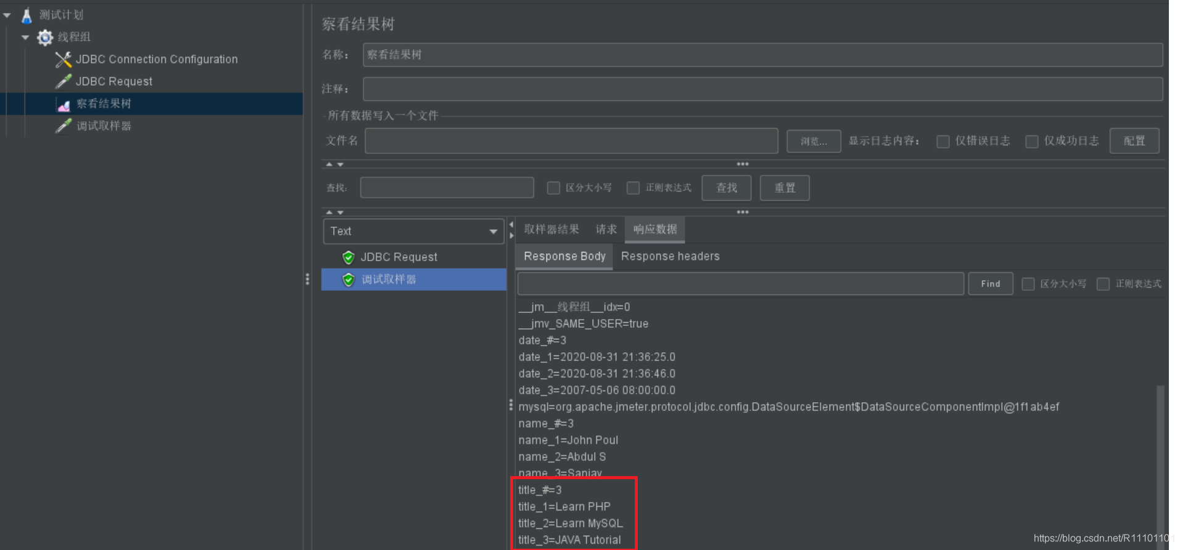Image resolution: width=1180 pixels, height=550 pixels.
Task: Toggle 正则表达式 checkbox in 查找 row
Action: coord(633,188)
